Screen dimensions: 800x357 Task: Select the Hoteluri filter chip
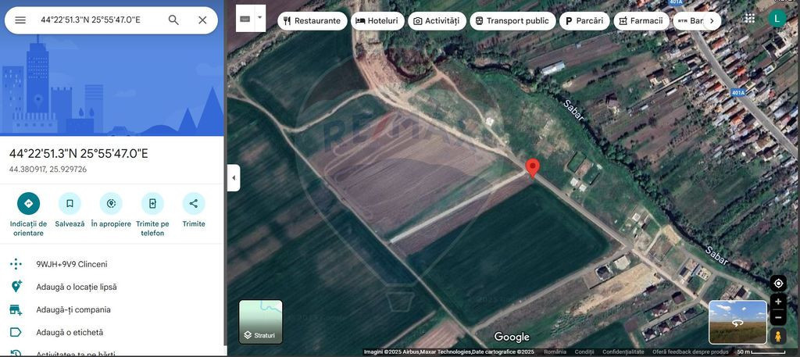[377, 21]
